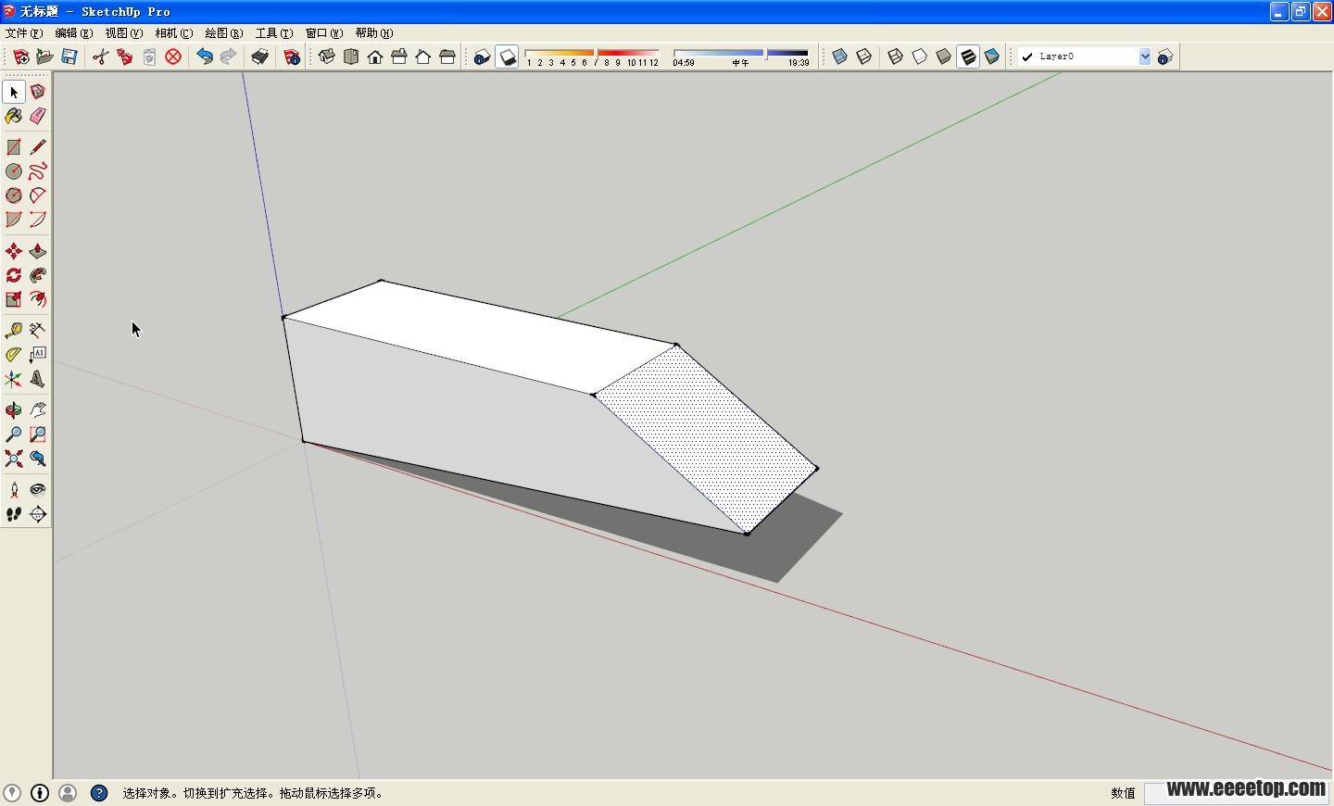Select the Follow Me tool
This screenshot has width=1334, height=806.
tap(38, 275)
